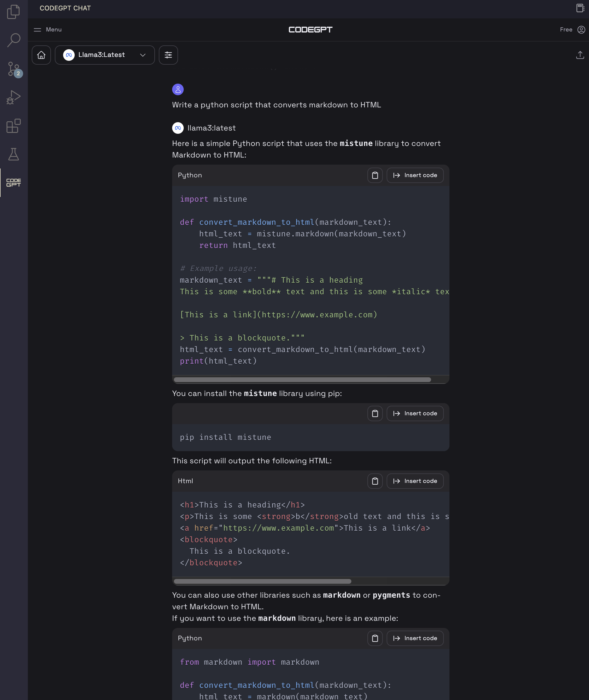Open the Testing flask icon
Image resolution: width=589 pixels, height=700 pixels.
point(14,154)
